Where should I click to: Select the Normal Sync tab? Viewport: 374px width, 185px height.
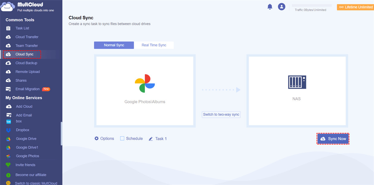[x=114, y=45]
